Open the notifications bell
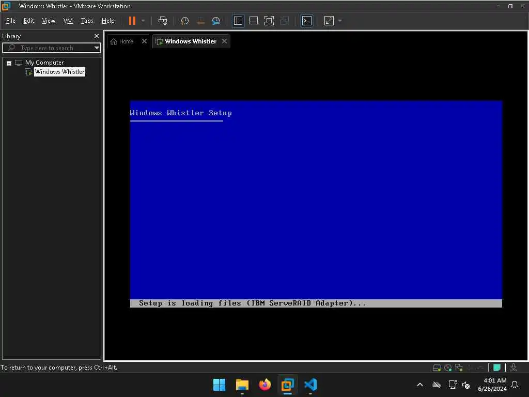The width and height of the screenshot is (529, 397). point(515,385)
